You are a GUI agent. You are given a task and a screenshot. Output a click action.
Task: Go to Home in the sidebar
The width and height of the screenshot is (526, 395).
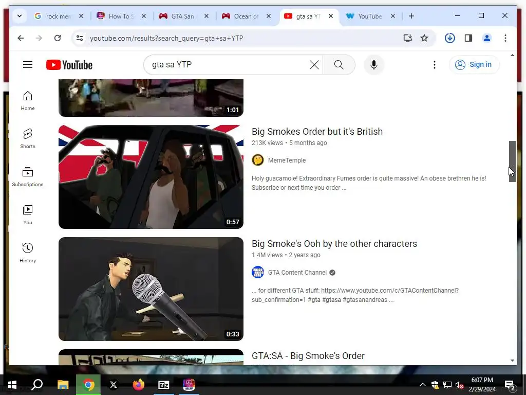tap(28, 101)
